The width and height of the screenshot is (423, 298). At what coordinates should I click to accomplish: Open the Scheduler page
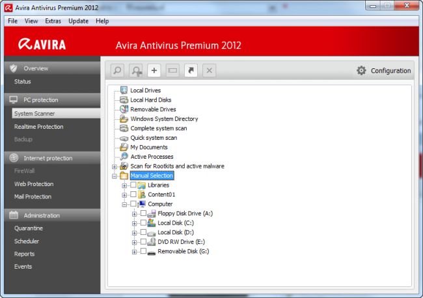pos(27,241)
